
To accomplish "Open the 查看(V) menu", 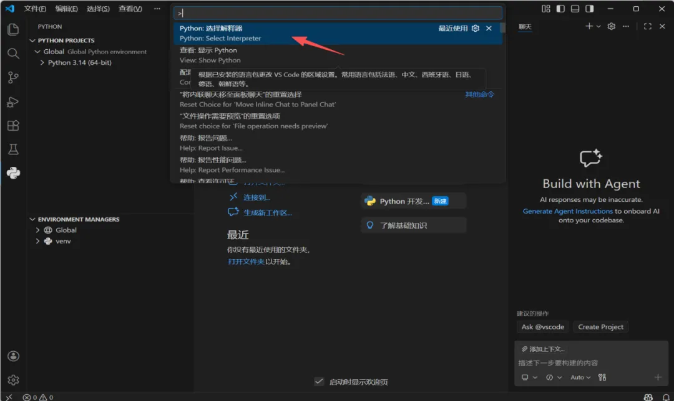I will (130, 9).
